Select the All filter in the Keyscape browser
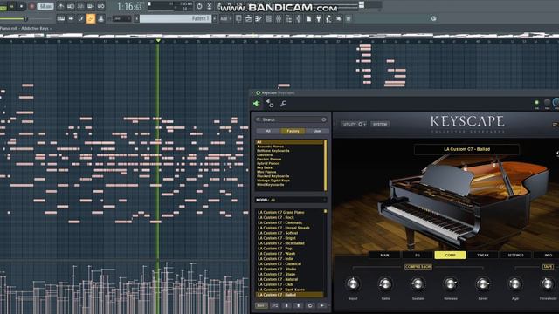Screen dimensions: 559x314 268,131
